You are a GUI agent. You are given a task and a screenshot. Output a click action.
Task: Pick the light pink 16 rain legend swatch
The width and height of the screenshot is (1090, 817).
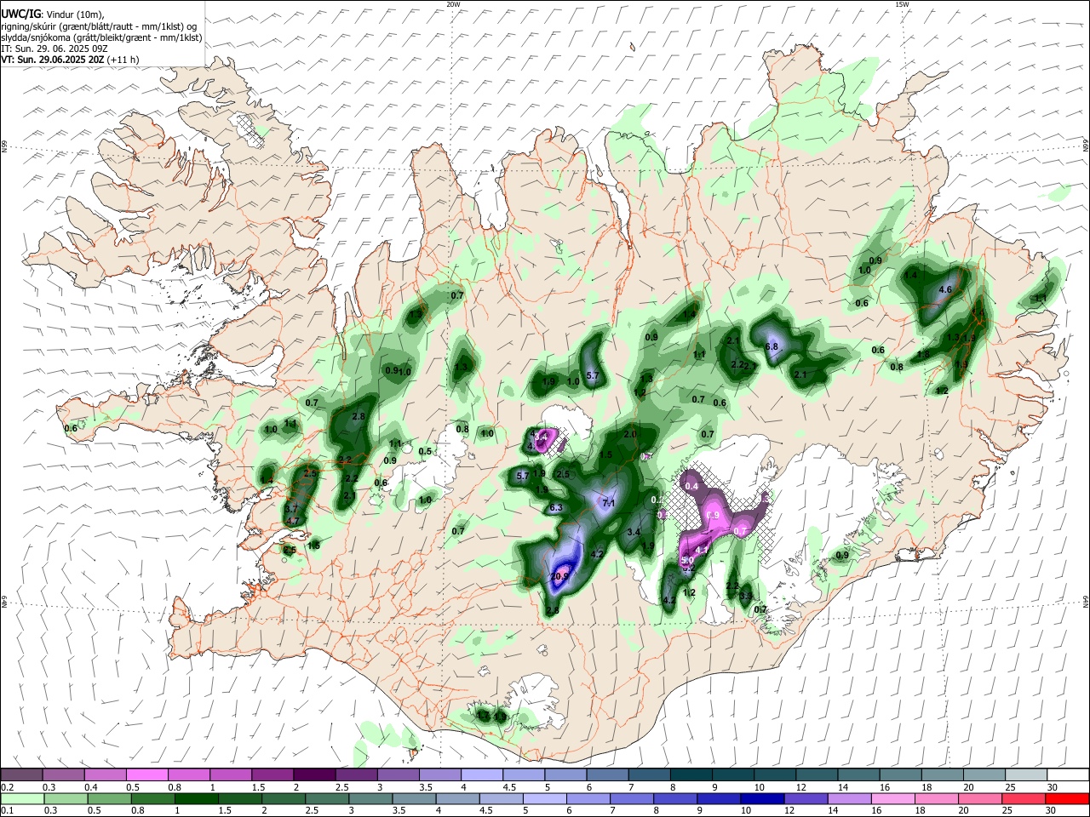(892, 798)
